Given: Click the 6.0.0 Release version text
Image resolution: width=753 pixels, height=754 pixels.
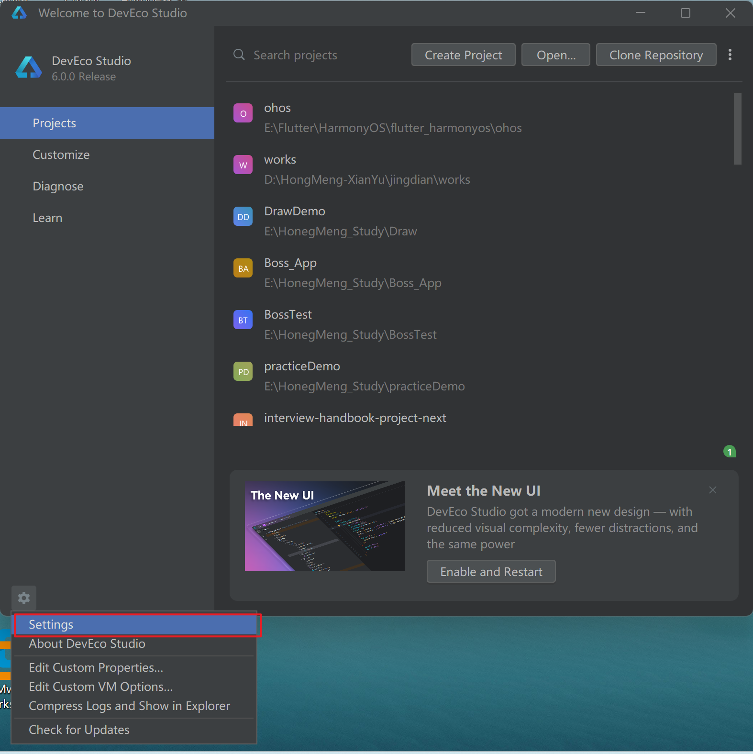Looking at the screenshot, I should click(x=84, y=77).
